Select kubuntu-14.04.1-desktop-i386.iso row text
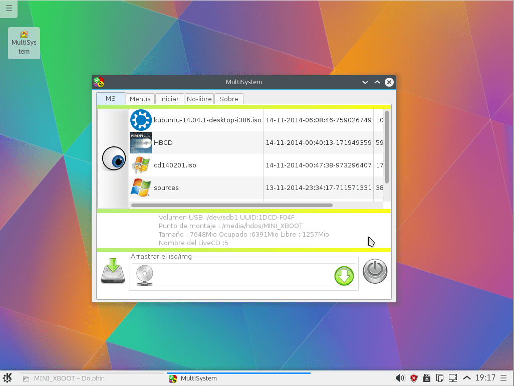This screenshot has height=386, width=514. coord(207,120)
